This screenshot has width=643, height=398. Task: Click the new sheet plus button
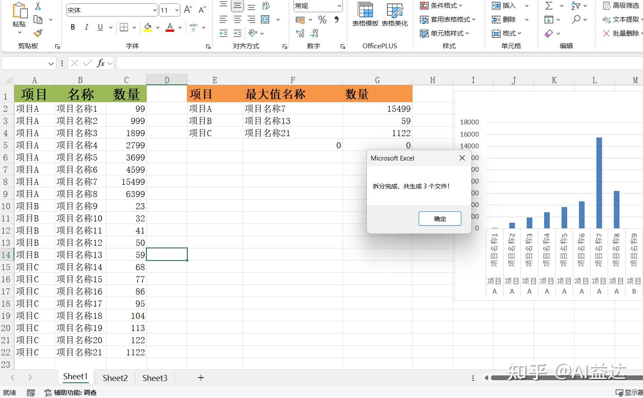(x=200, y=378)
